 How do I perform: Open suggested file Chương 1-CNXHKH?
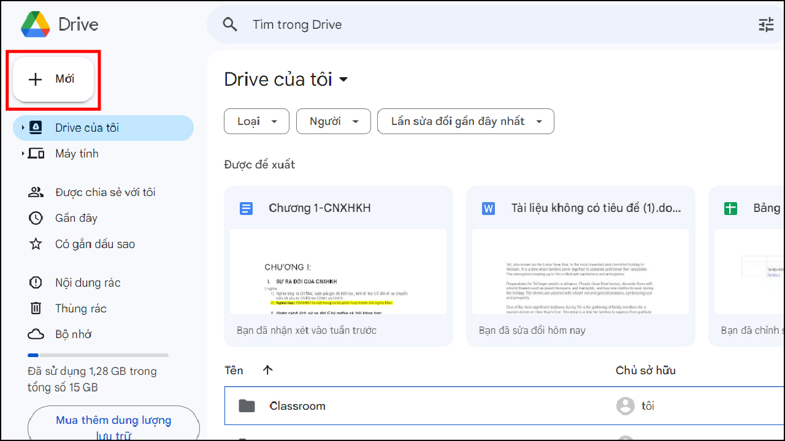[339, 266]
